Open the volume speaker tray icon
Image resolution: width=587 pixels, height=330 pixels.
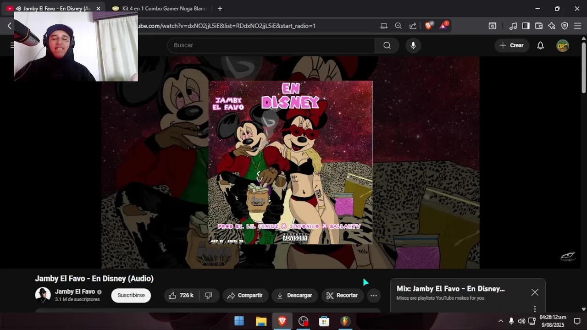521,321
